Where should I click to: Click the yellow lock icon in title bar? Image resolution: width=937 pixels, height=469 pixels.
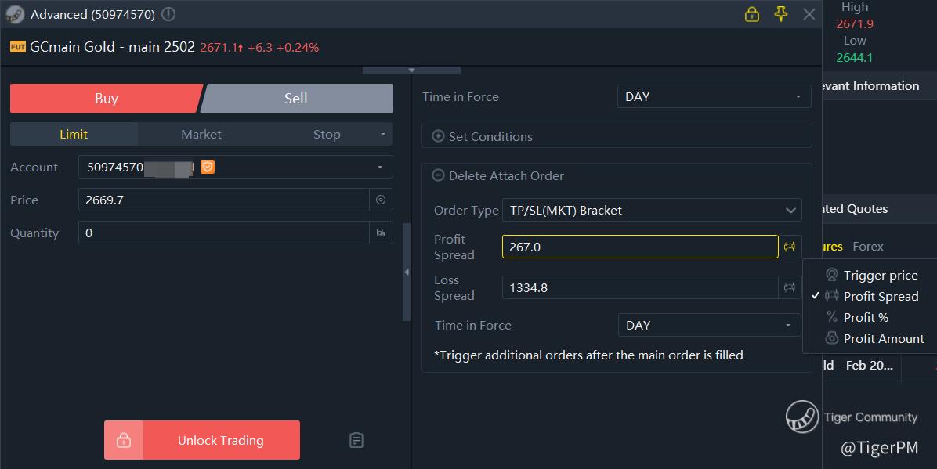point(752,14)
